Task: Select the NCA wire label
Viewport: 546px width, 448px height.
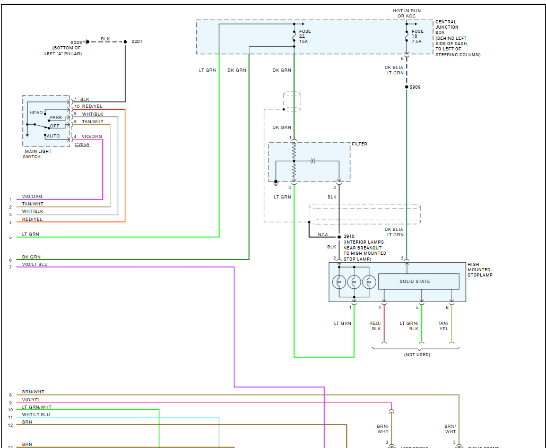Action: [x=323, y=235]
